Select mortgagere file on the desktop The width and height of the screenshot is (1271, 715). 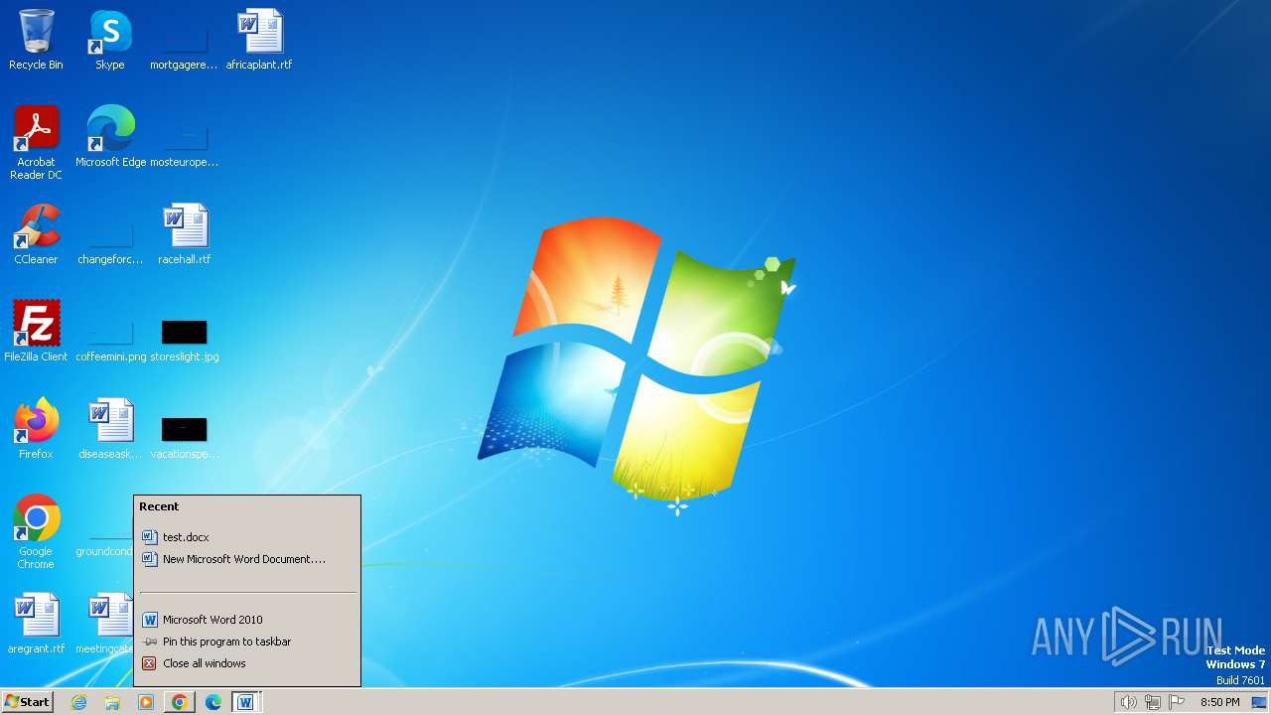click(x=185, y=50)
